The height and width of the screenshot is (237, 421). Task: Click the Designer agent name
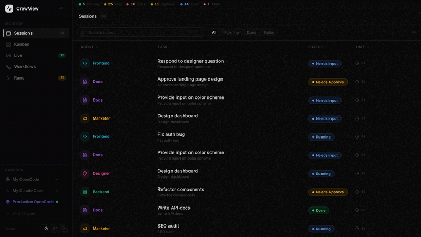(x=101, y=174)
